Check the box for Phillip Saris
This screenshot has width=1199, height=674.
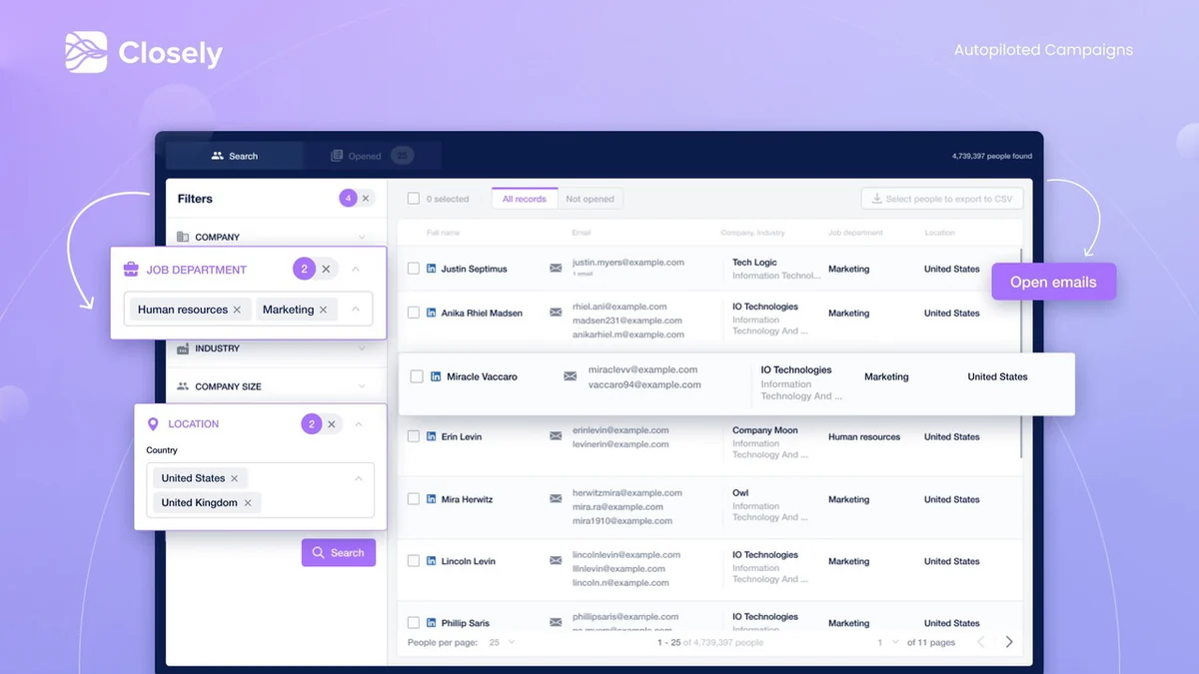(414, 623)
